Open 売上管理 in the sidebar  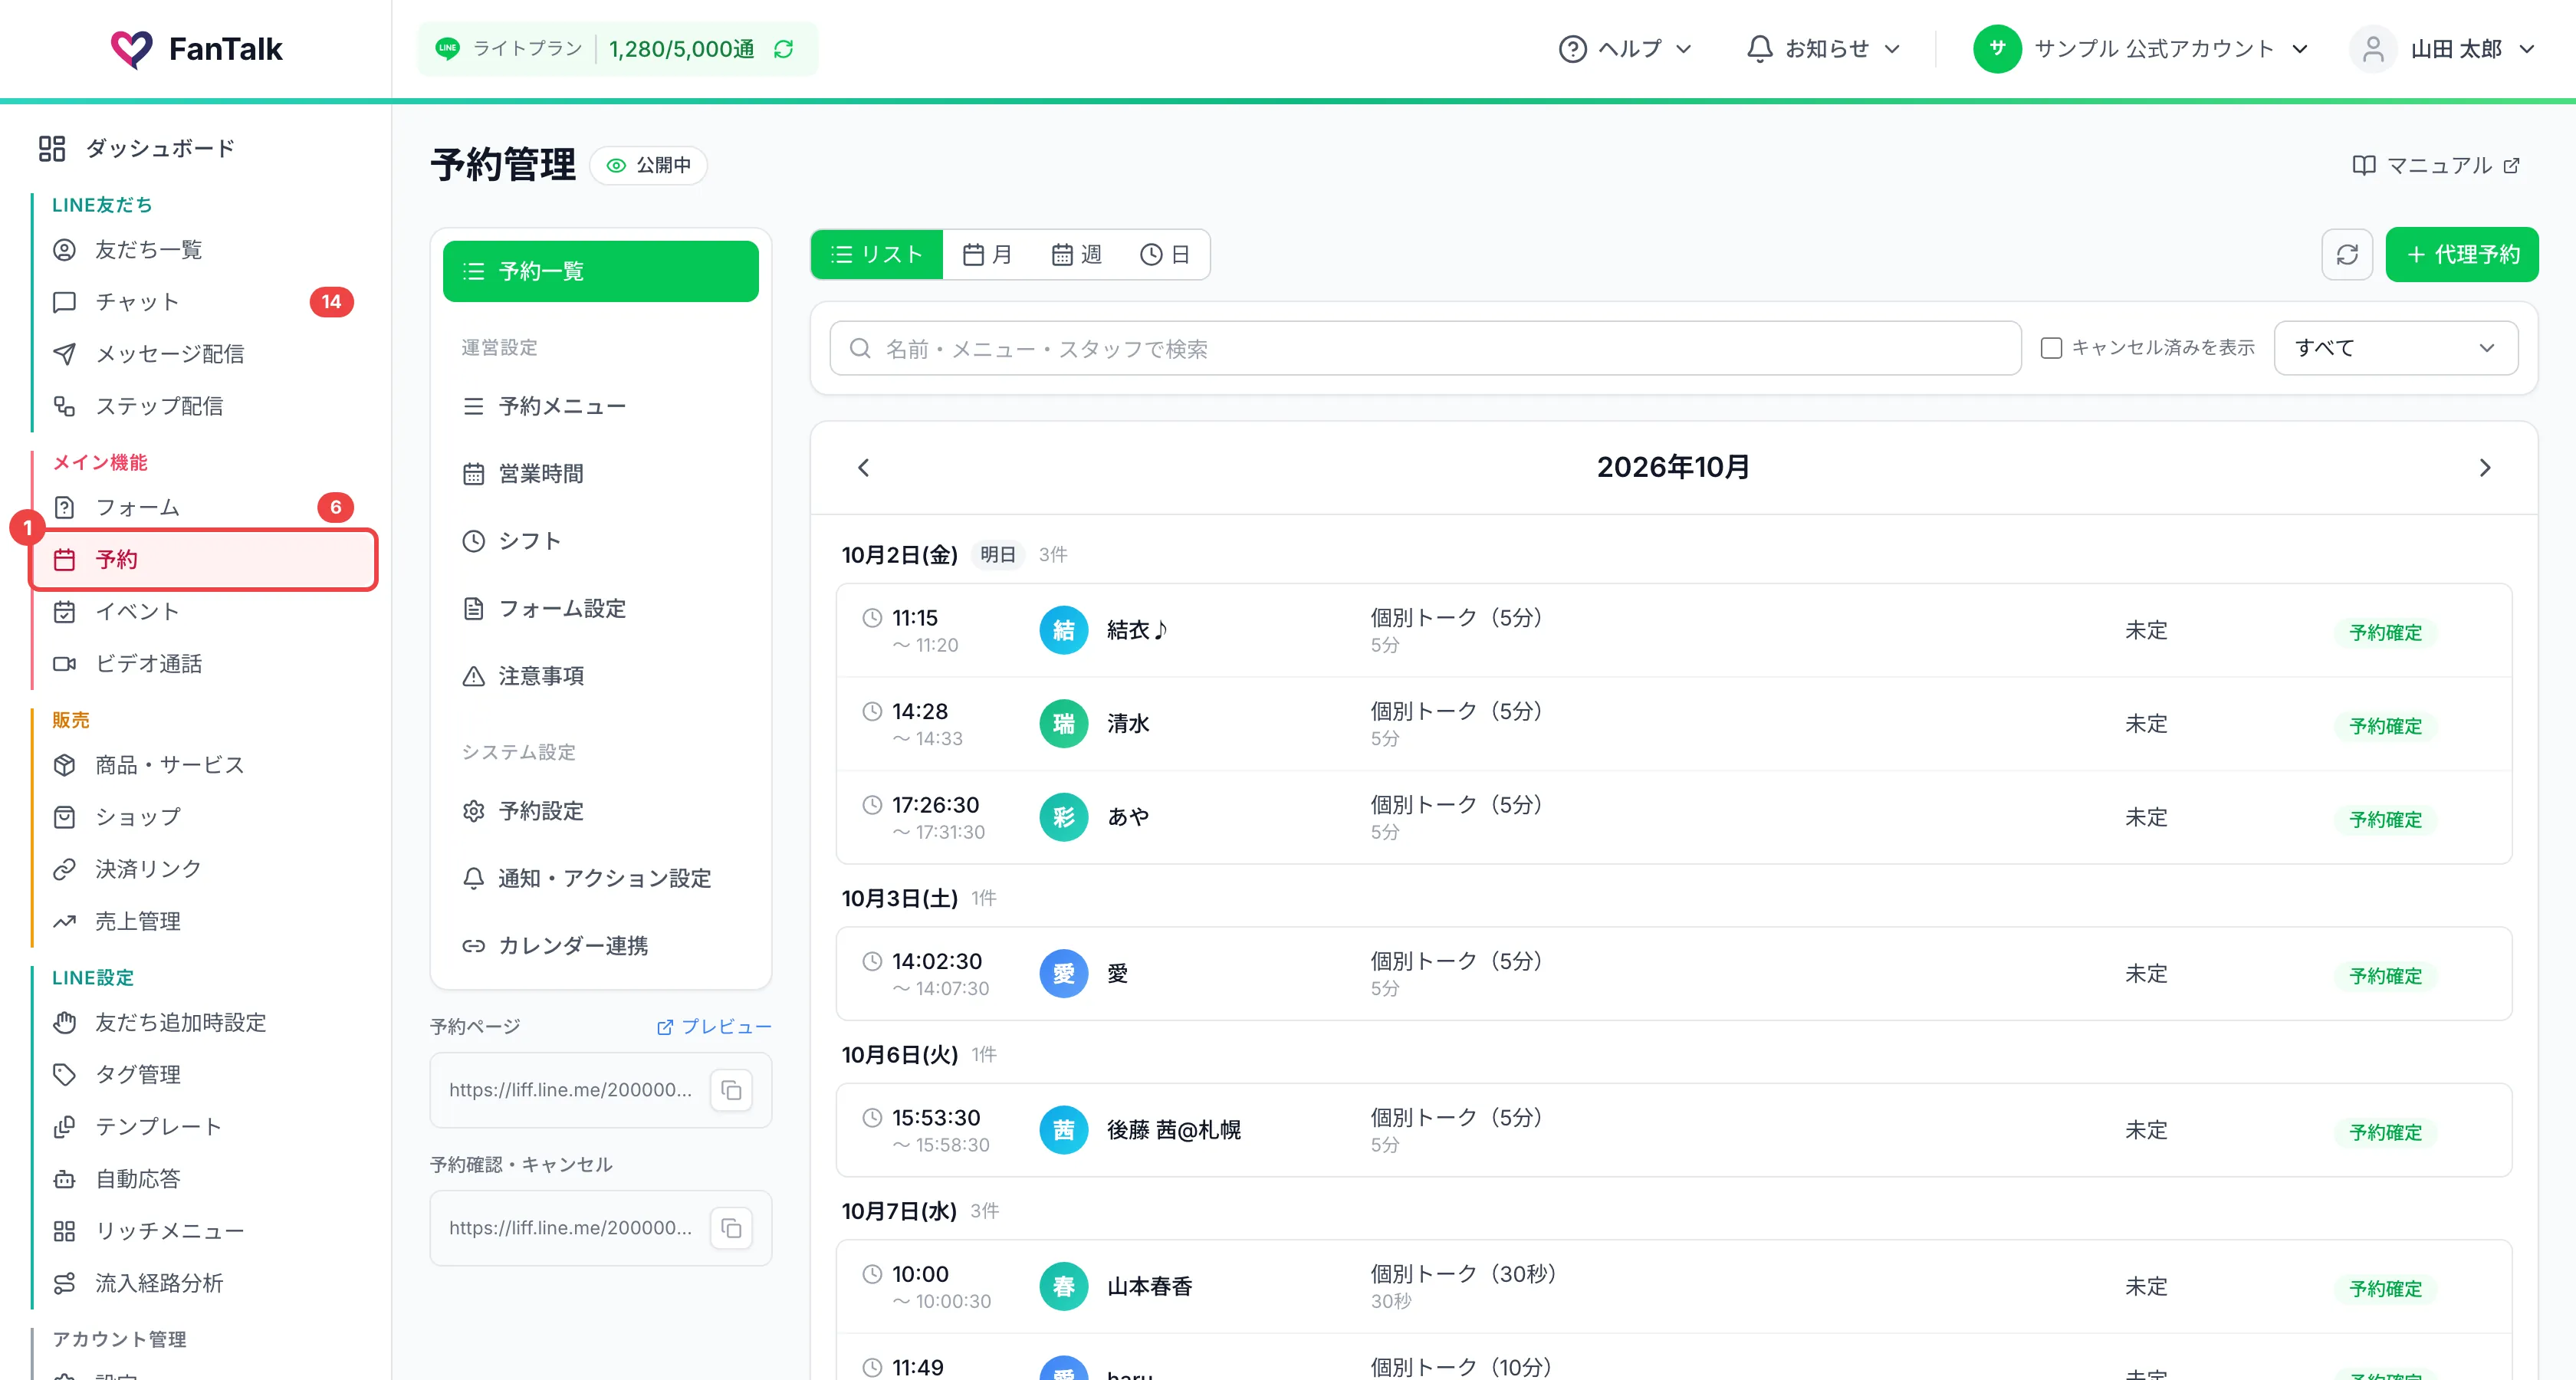(x=204, y=921)
